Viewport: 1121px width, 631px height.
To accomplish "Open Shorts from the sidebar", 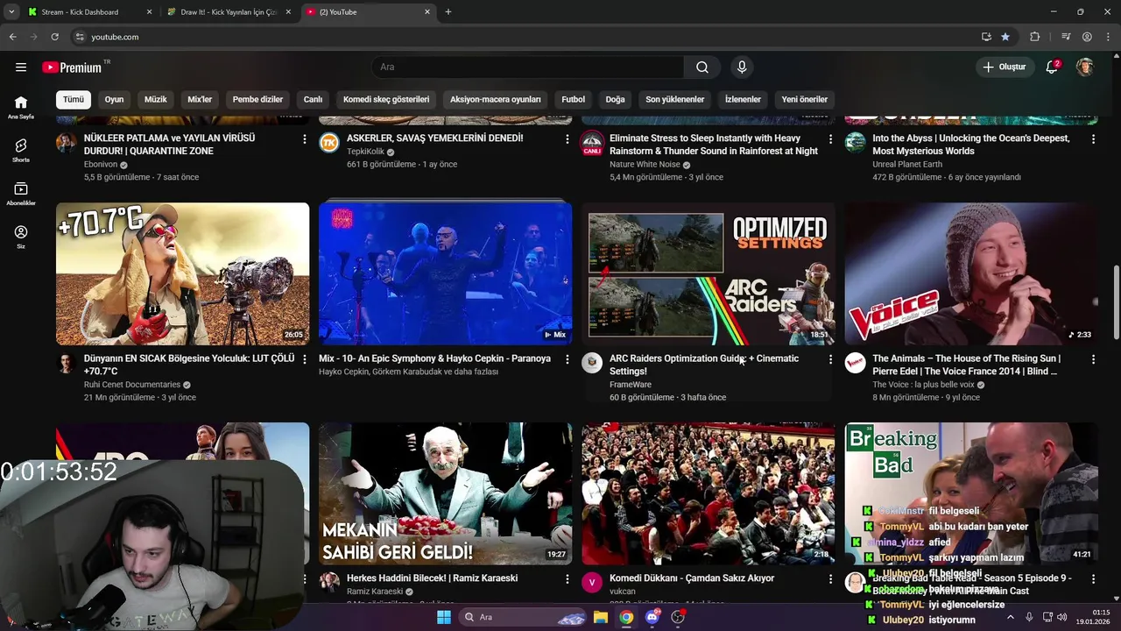I will [x=21, y=151].
